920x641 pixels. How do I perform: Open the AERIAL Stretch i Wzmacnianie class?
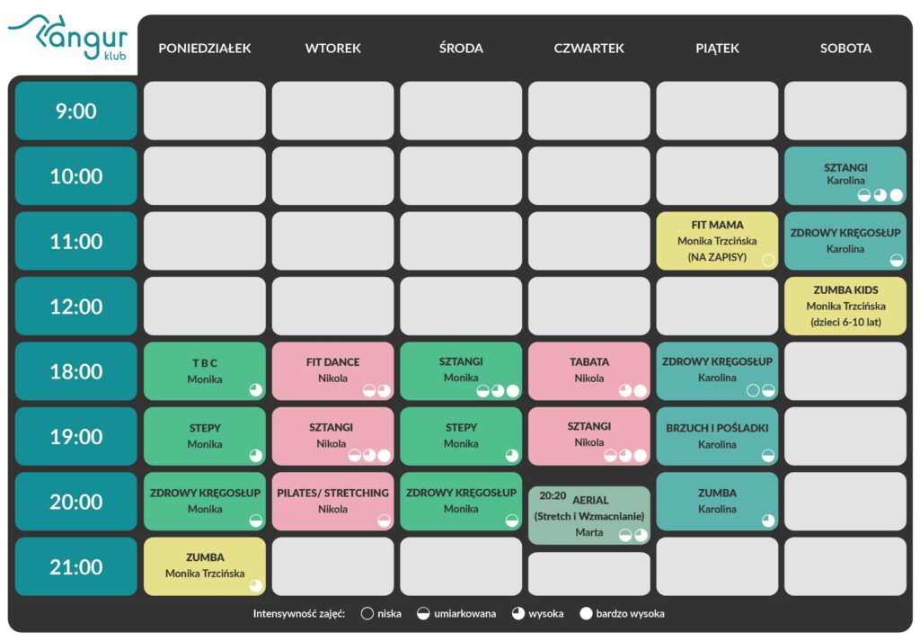coord(589,515)
